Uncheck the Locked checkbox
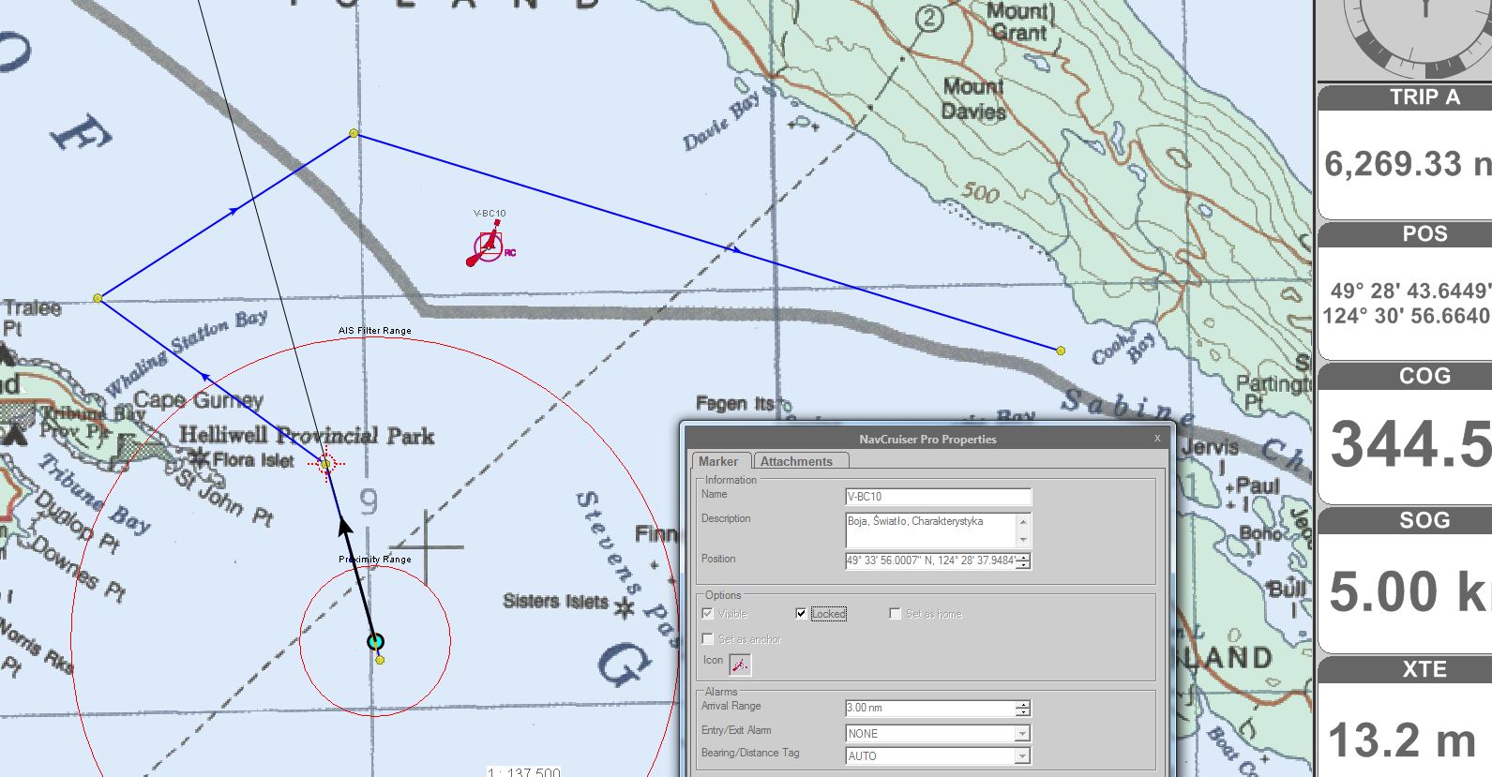Viewport: 1492px width, 777px height. click(801, 614)
